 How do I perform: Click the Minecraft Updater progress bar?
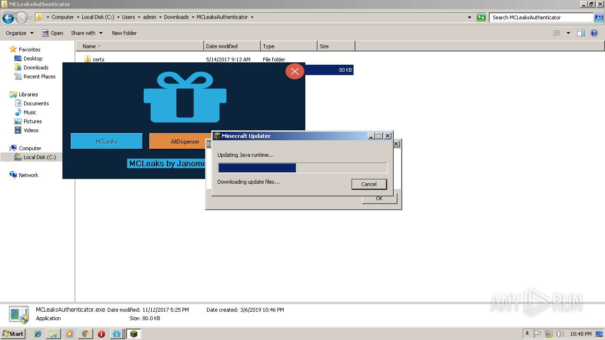click(x=302, y=168)
